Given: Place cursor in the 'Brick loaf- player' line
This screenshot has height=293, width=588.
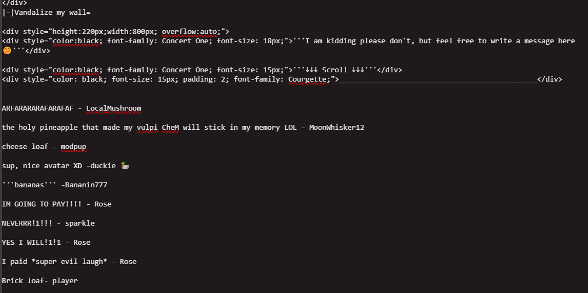Looking at the screenshot, I should click(39, 280).
